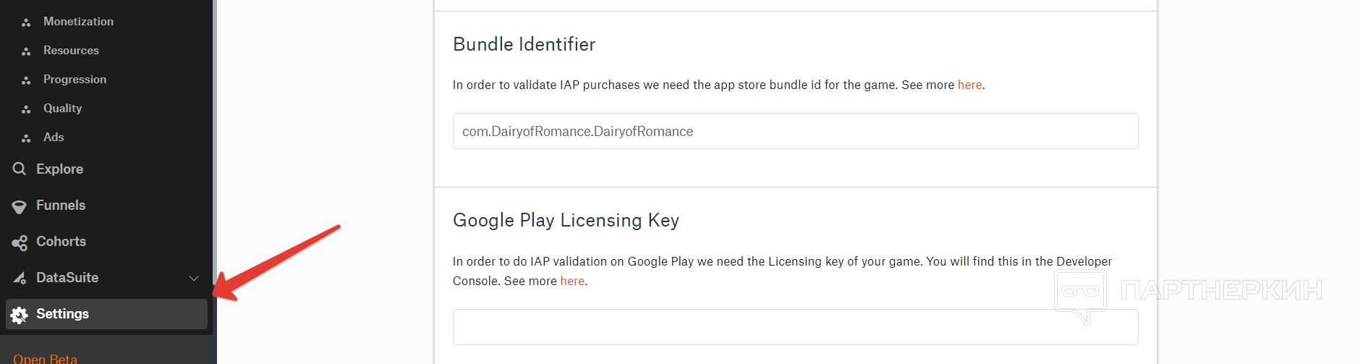
Task: Click the Explore magnifier icon
Action: pyautogui.click(x=20, y=169)
